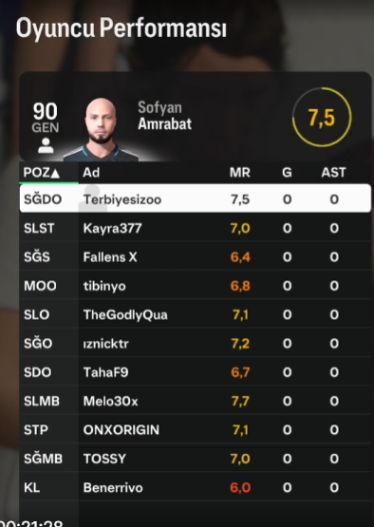Select the TOSSY player row
Image resolution: width=374 pixels, height=527 pixels.
[x=196, y=459]
